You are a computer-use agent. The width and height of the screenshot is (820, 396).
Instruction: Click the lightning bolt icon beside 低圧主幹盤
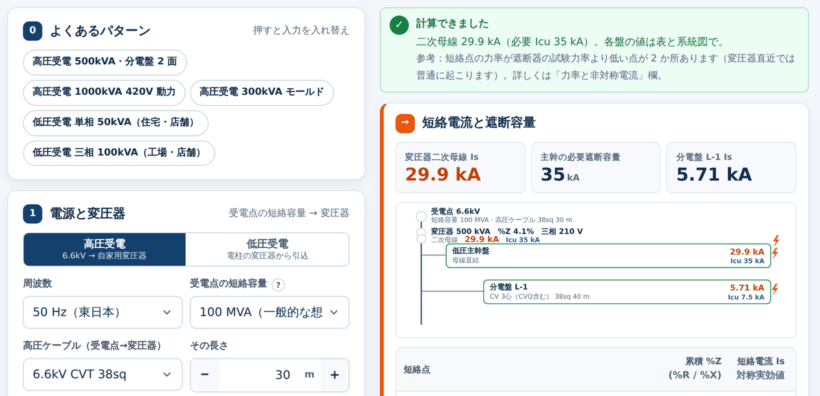775,253
